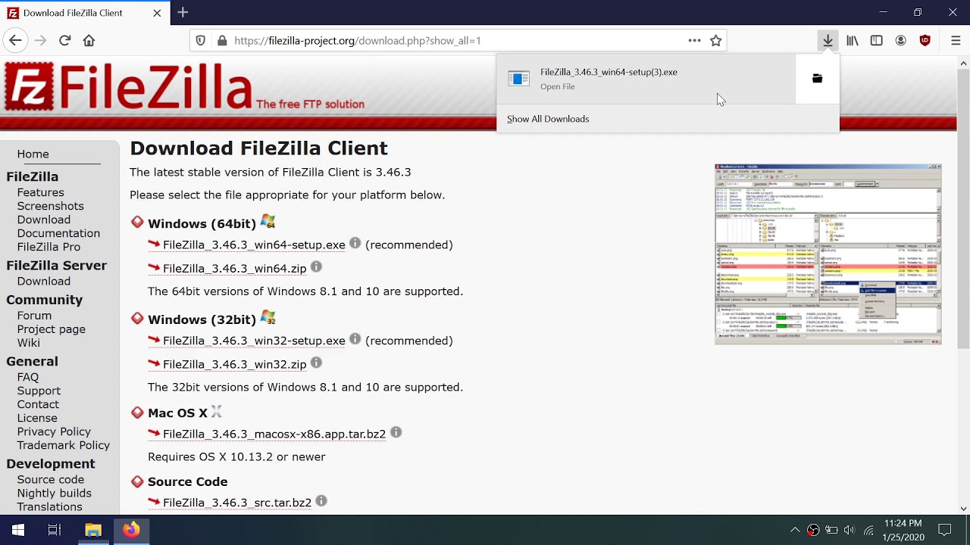Open the Windows notification center
The image size is (970, 545).
(944, 530)
